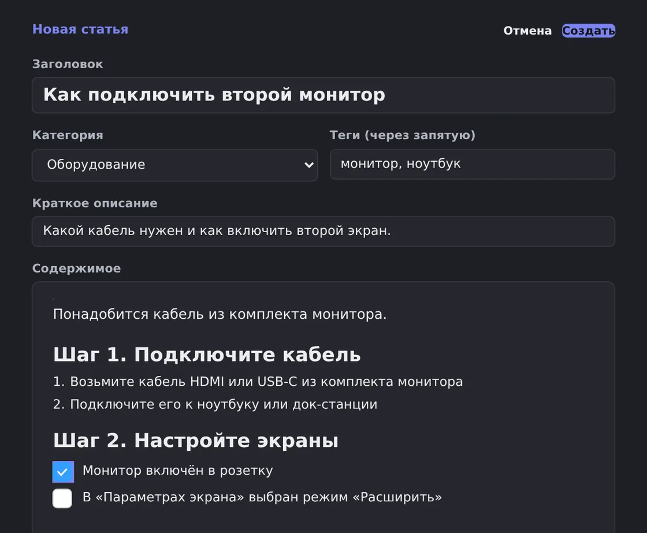Check the режим «Расширить» checkbox

pyautogui.click(x=62, y=498)
